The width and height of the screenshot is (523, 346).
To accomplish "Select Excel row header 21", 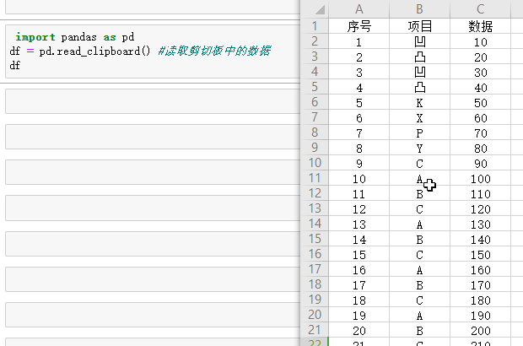I will 315,330.
